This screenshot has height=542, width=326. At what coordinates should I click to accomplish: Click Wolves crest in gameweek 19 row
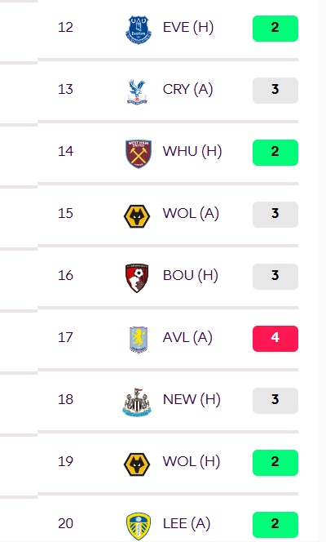tap(137, 464)
